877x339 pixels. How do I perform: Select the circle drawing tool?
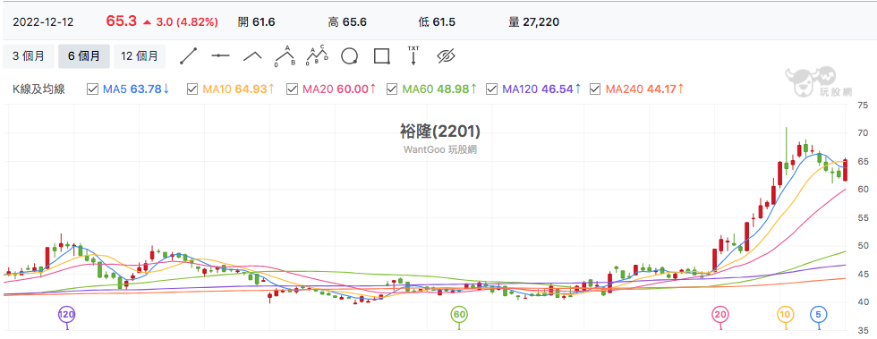pos(350,56)
